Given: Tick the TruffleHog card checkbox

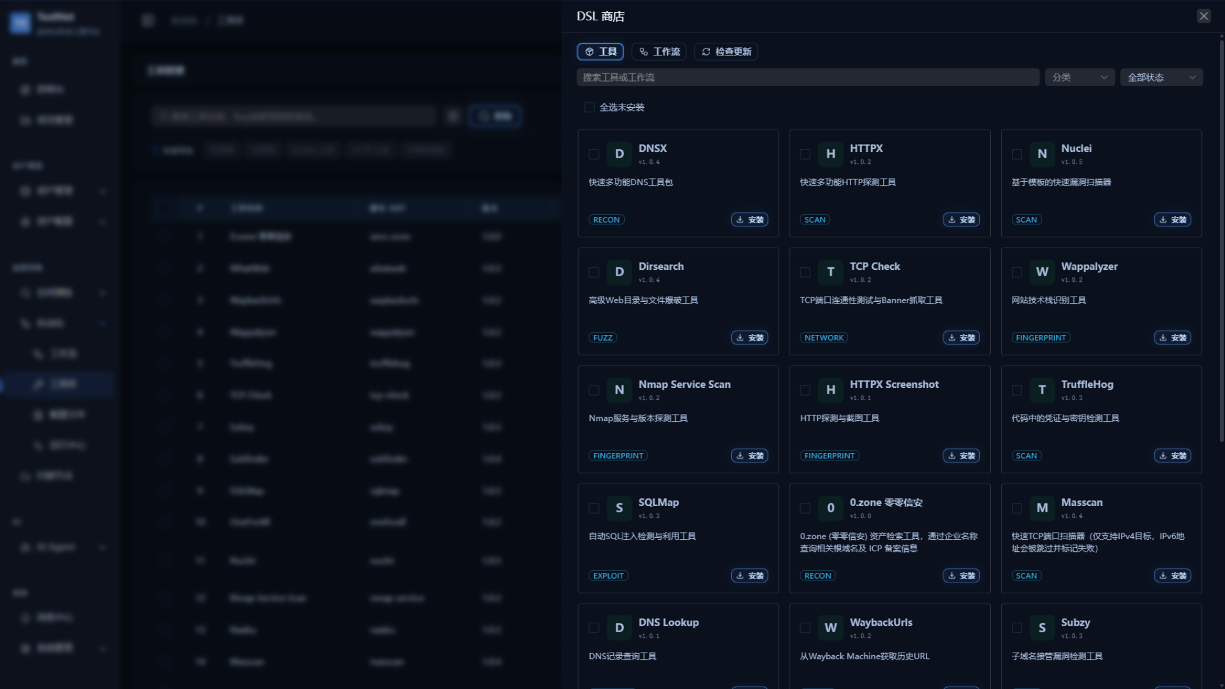Looking at the screenshot, I should [x=1017, y=390].
